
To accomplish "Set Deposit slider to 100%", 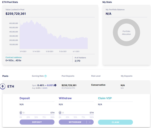I will (x=52, y=117).
